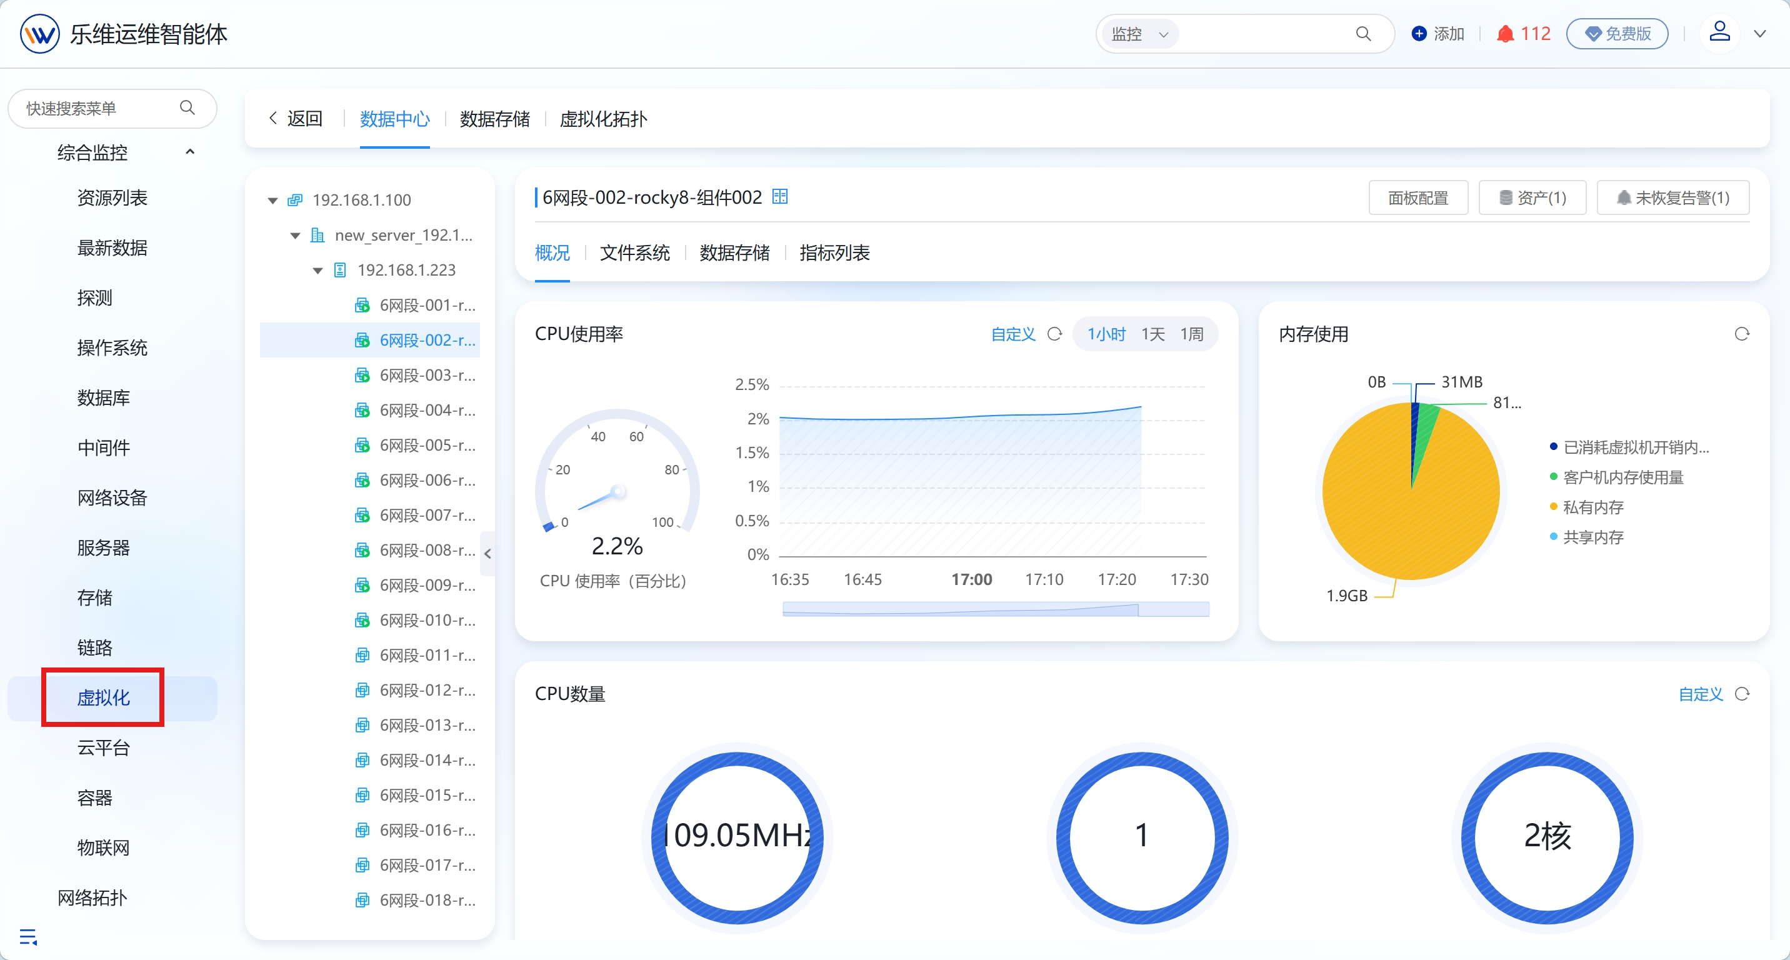The height and width of the screenshot is (960, 1790).
Task: Click the VM icon of 6网段-001-r...
Action: (362, 305)
